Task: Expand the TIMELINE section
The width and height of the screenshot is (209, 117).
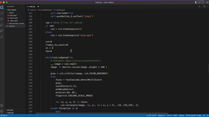Action: coord(10,113)
